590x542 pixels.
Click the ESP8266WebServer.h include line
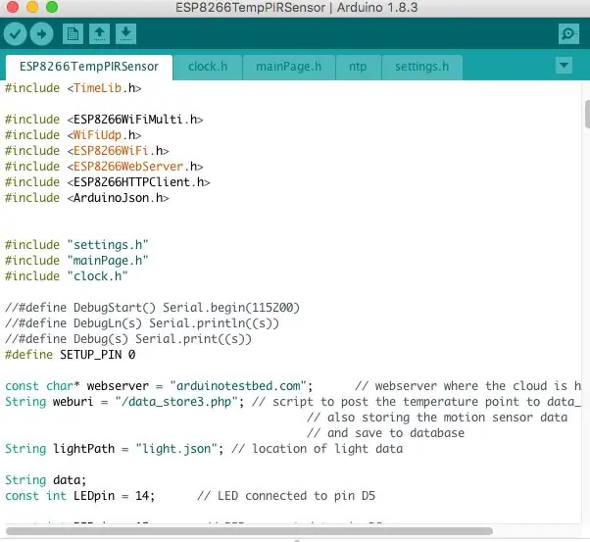point(104,167)
